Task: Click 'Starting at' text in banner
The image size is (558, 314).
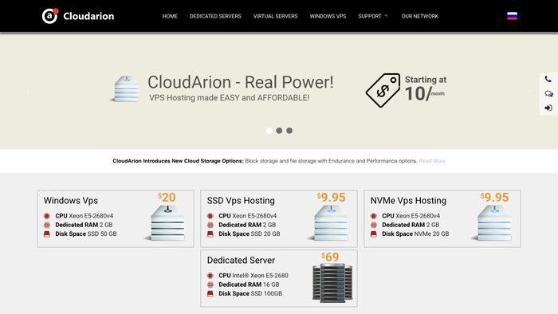Action: pyautogui.click(x=426, y=80)
